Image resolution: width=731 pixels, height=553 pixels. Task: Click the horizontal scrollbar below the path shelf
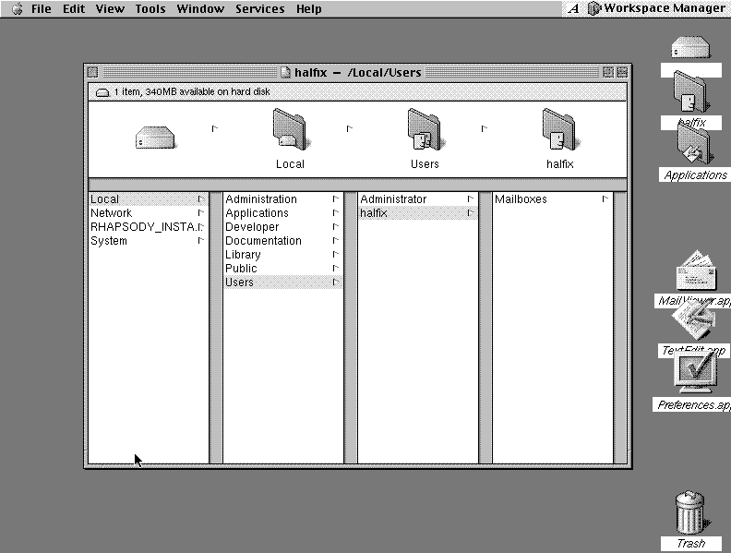click(x=357, y=185)
